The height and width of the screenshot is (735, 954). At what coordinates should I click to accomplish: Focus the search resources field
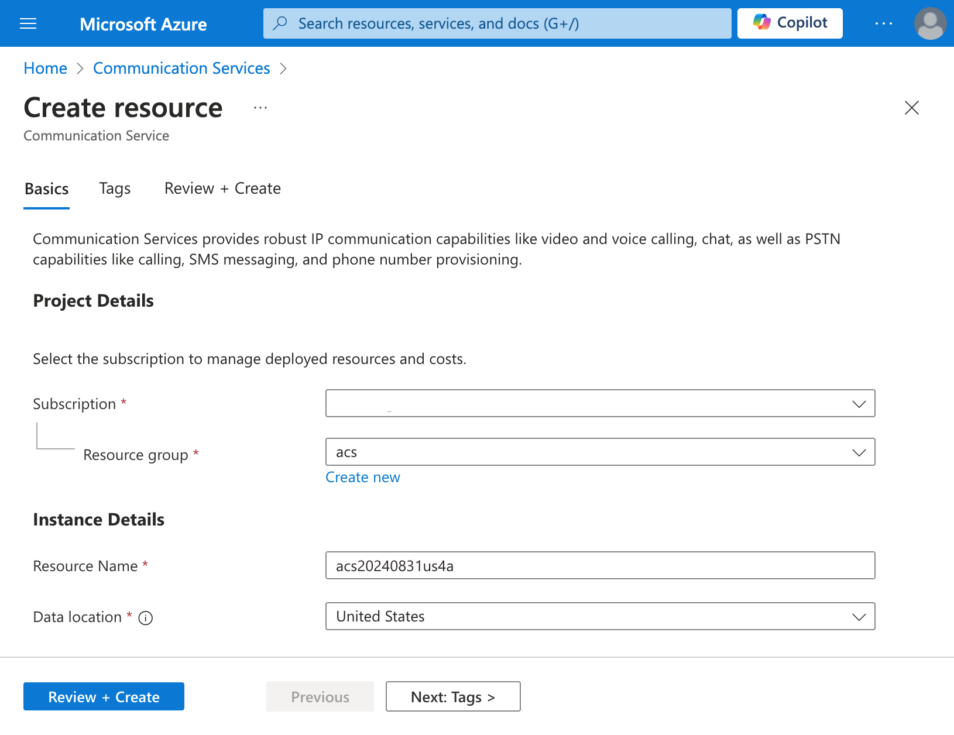pos(497,23)
